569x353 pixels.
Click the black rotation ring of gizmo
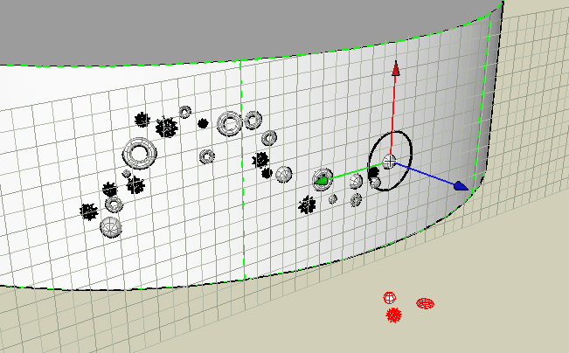(390, 161)
